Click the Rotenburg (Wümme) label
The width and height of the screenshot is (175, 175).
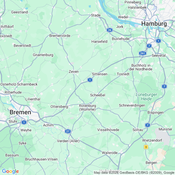pyautogui.click(x=87, y=107)
